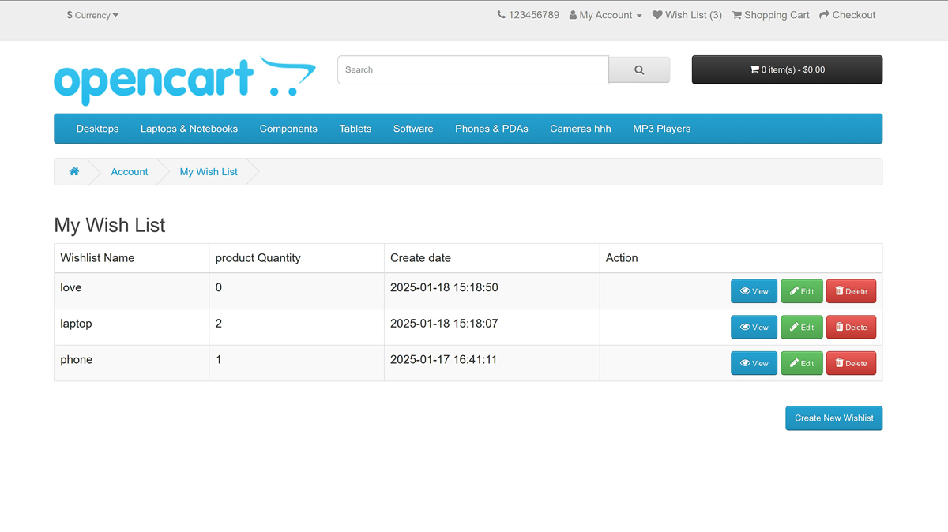948x532 pixels.
Task: Open the My Account dropdown
Action: point(605,15)
